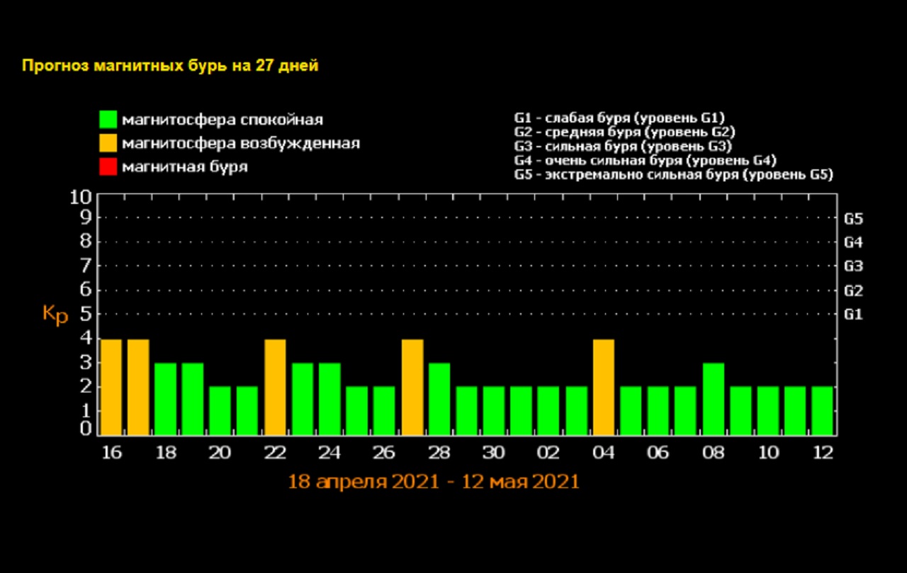Click the green bar above date 08
Viewport: 907px width, 573px height.
[x=713, y=399]
